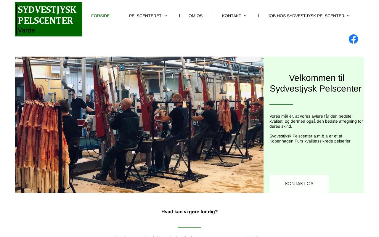Expand the Job hos Sydvestjysk Pelscenter chevron

pos(348,16)
